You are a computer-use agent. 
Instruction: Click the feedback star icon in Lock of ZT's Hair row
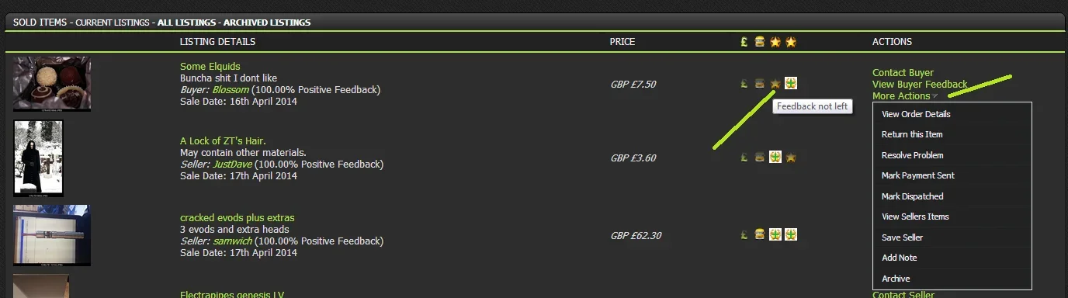[x=791, y=158]
